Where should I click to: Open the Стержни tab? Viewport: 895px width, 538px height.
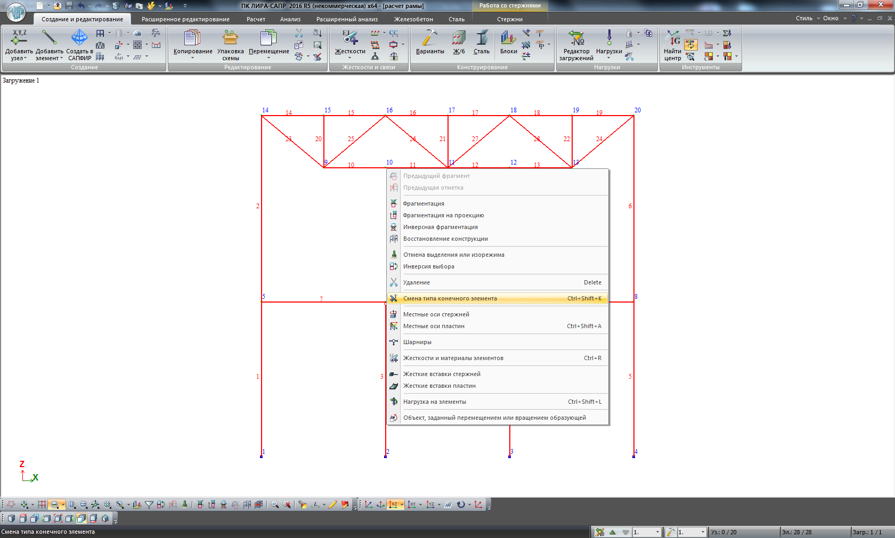[x=510, y=19]
